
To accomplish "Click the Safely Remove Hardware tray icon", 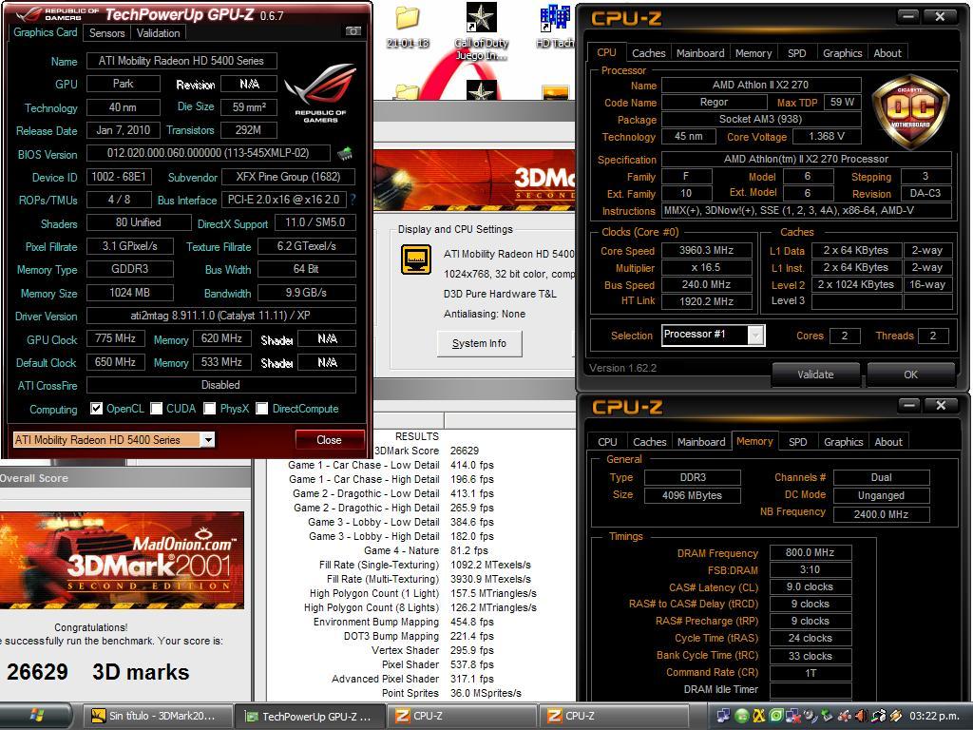I will tap(827, 715).
